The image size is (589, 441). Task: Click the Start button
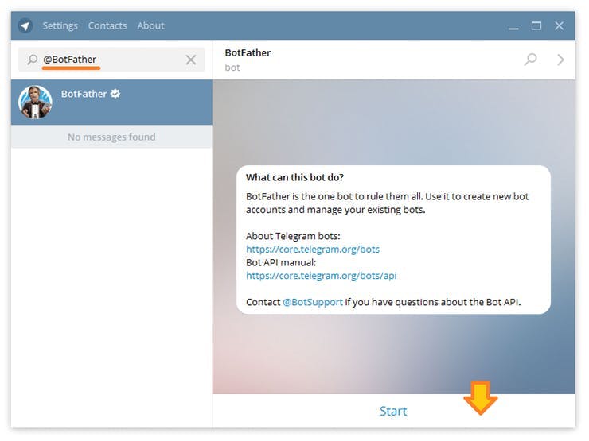[393, 411]
